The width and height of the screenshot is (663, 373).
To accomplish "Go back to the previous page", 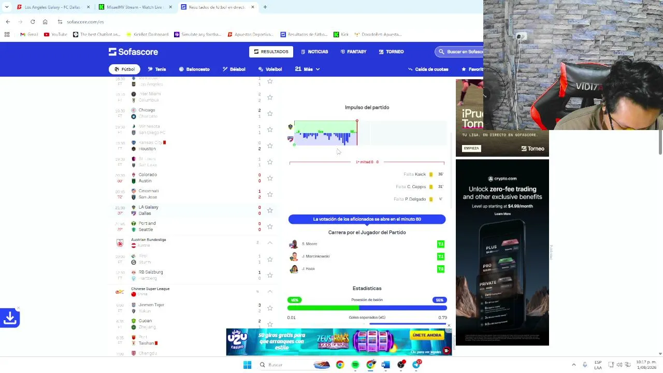I will (x=8, y=22).
